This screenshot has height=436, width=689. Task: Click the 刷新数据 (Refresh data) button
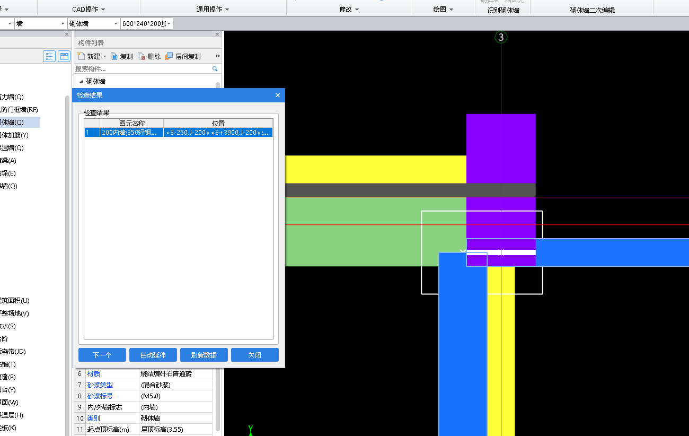click(x=204, y=355)
